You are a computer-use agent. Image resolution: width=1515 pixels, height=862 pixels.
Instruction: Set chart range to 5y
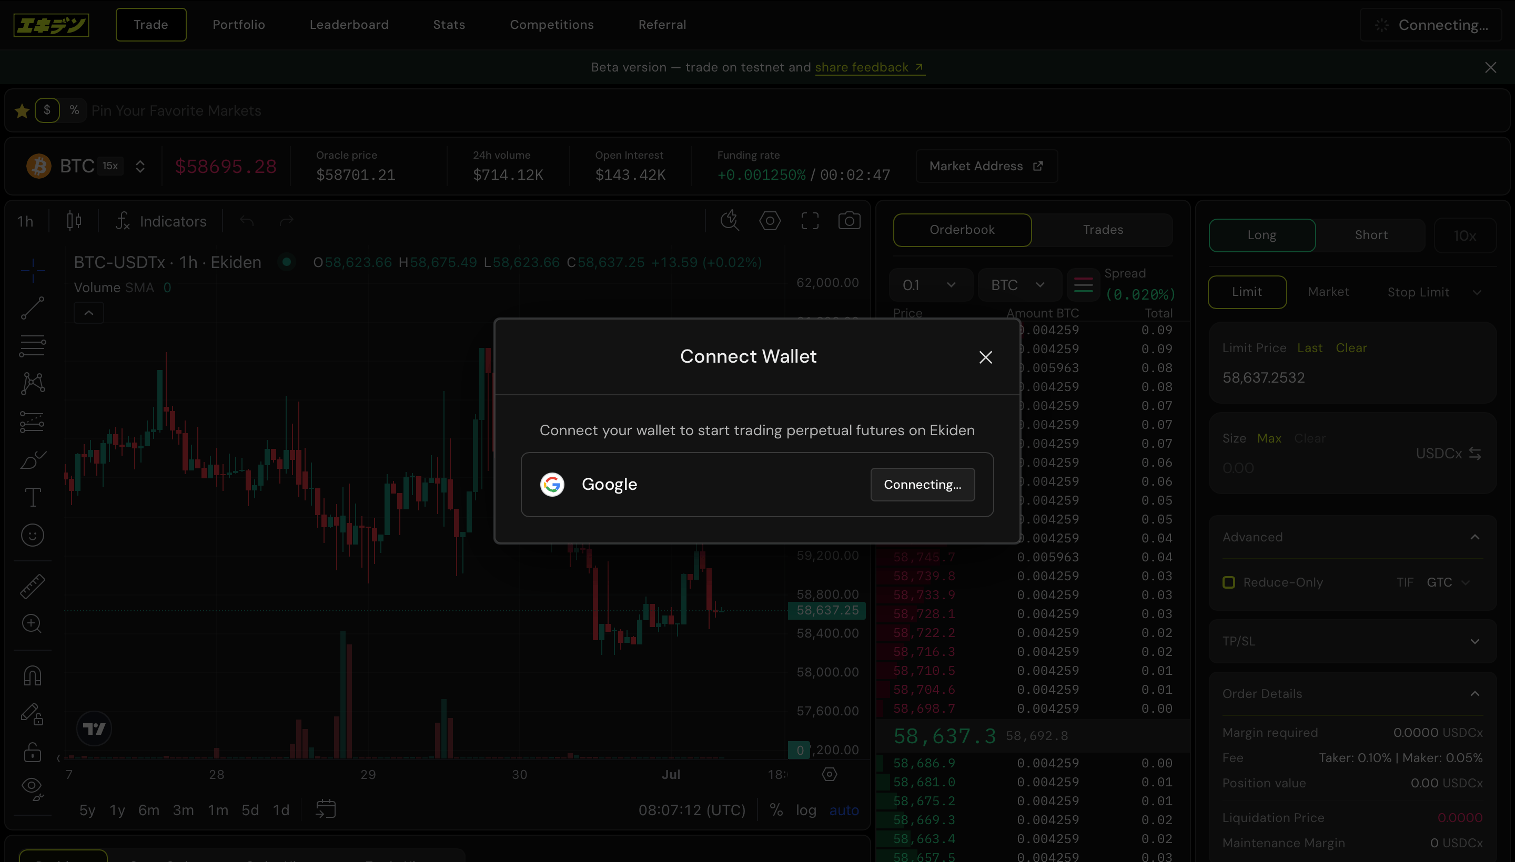tap(87, 810)
